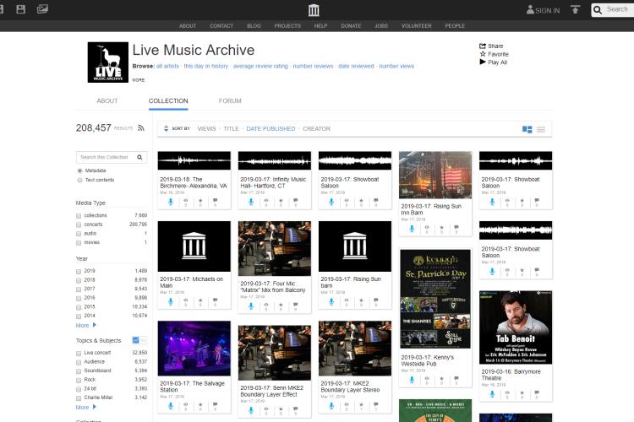Open Kenny's St. Patrick's Day poster thumbnail
634x422 pixels.
coord(435,299)
